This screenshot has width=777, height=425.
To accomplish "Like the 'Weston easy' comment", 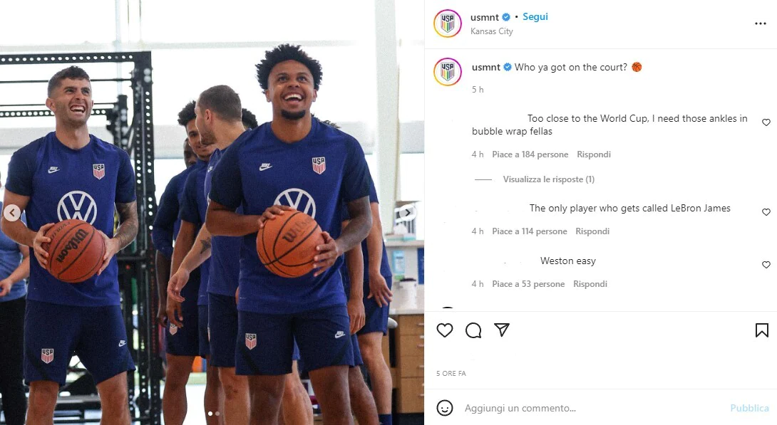I will tap(766, 265).
